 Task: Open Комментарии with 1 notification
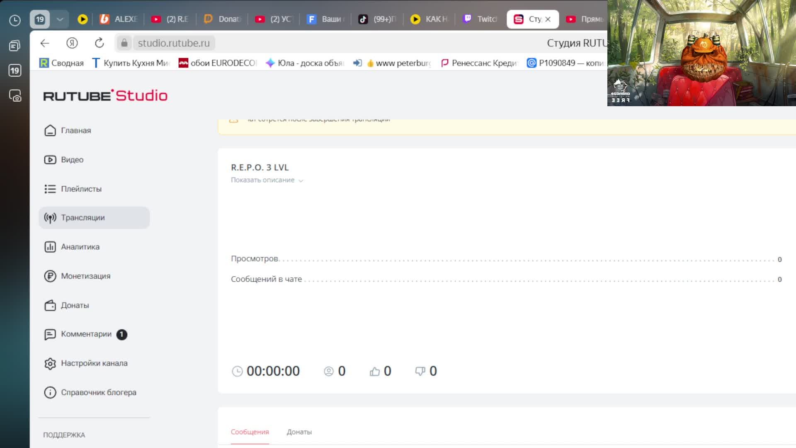pyautogui.click(x=86, y=334)
